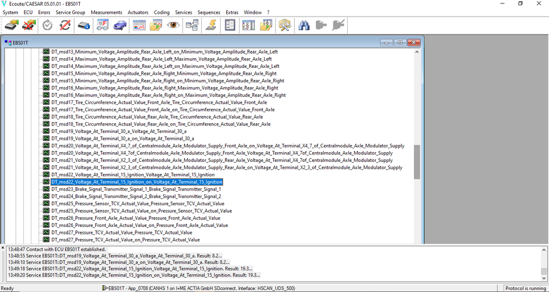Click the wrench tools icon in toolbar
Viewport: 549px width, 292px height.
(285, 25)
